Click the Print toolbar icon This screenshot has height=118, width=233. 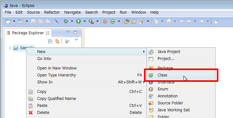48,21
